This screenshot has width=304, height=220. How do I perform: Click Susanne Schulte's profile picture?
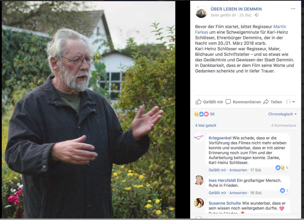coord(199,203)
